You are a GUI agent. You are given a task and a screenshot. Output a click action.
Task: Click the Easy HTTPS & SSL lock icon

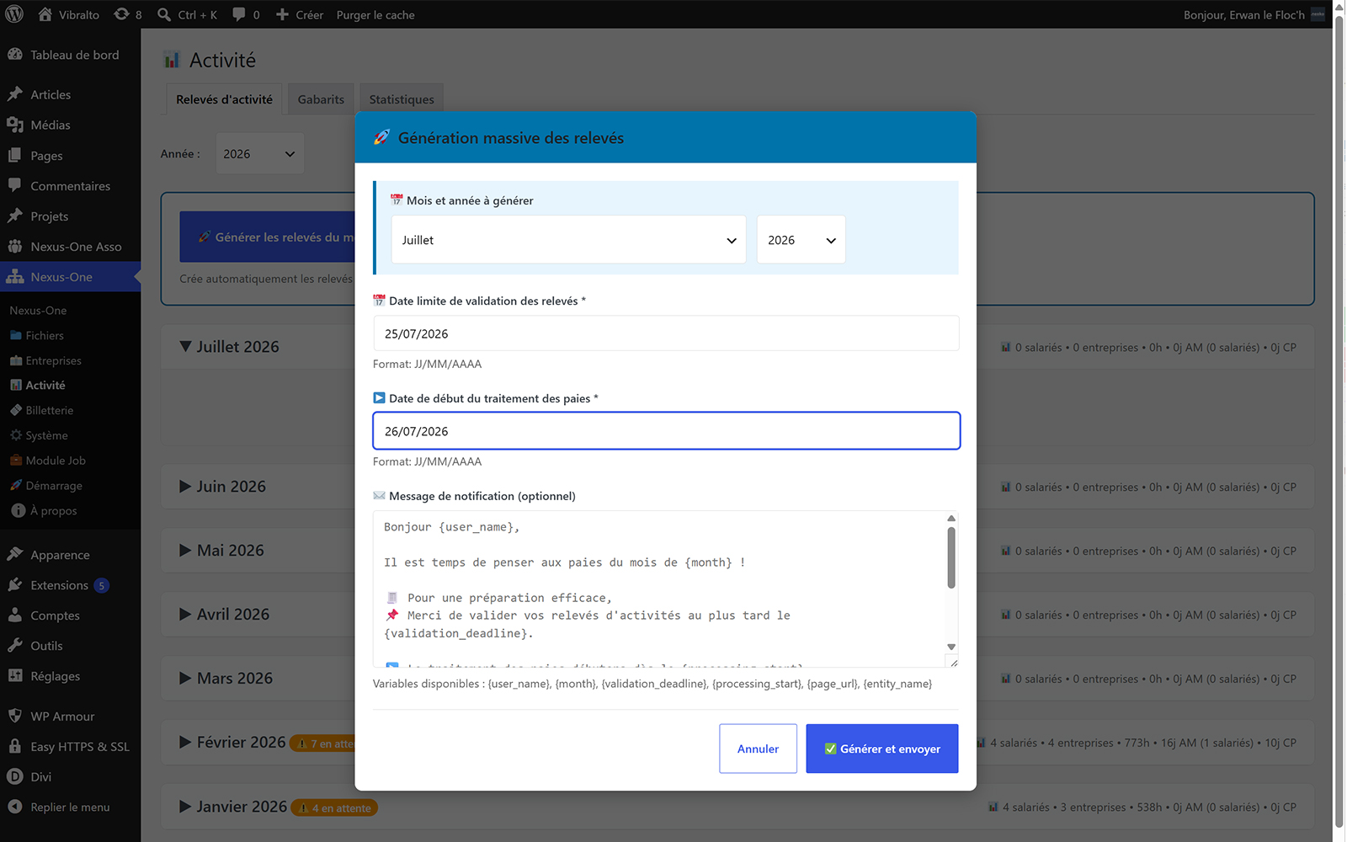pyautogui.click(x=15, y=747)
